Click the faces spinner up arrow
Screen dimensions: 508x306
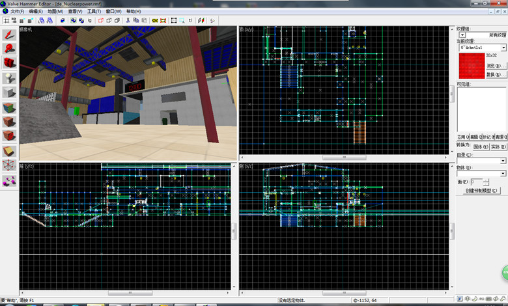point(486,180)
